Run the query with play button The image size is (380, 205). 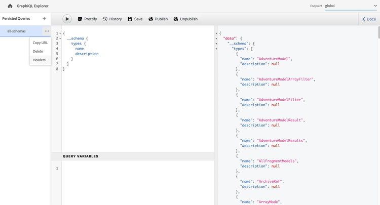67,19
